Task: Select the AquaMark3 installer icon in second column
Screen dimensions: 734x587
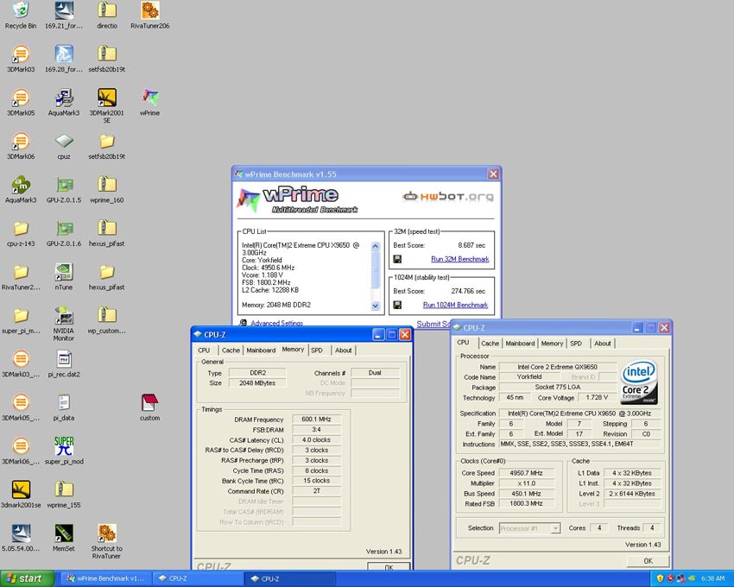Action: tap(64, 98)
